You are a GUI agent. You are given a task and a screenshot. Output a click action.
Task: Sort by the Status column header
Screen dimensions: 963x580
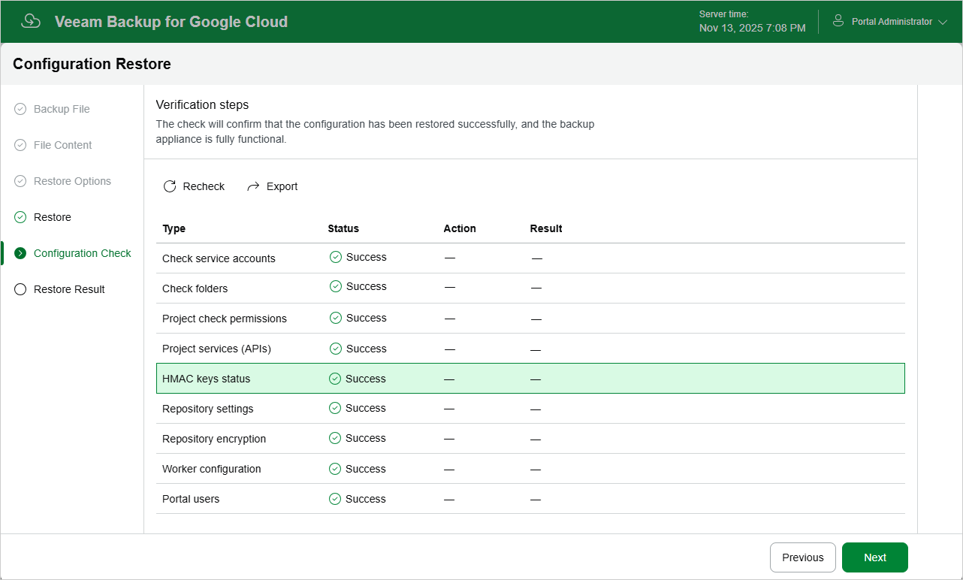[x=343, y=228]
